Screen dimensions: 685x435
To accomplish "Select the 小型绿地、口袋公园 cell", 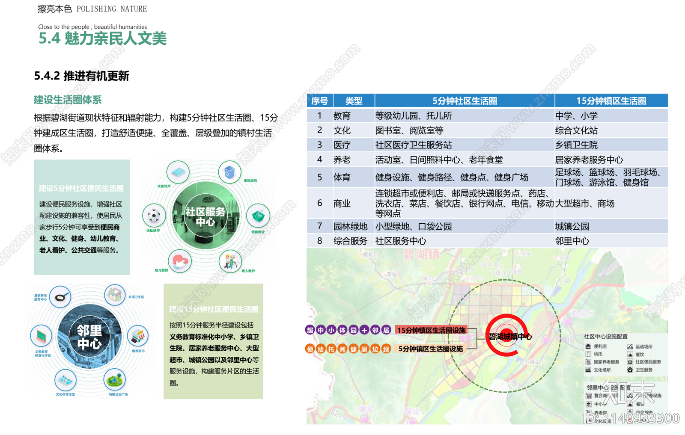I will 465,226.
